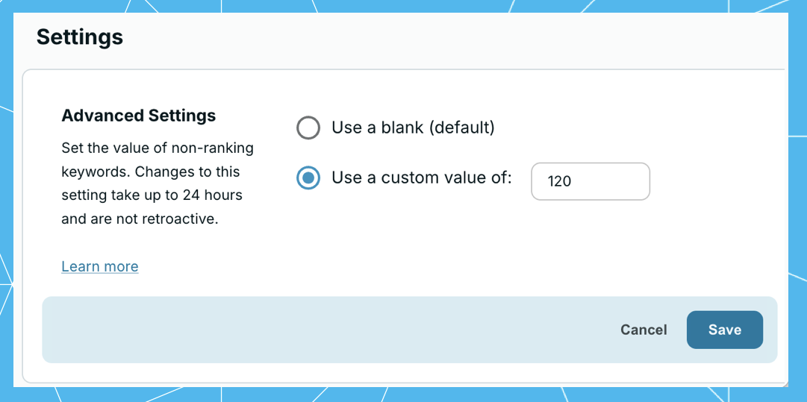Click the '(default)' word in the first option
Image resolution: width=807 pixels, height=402 pixels.
pos(463,128)
